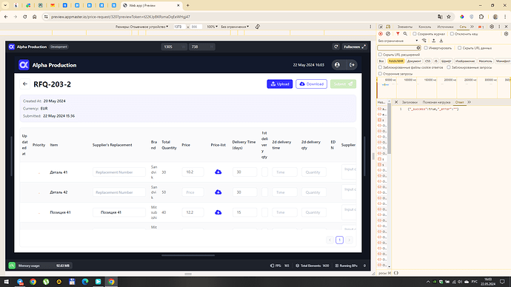The width and height of the screenshot is (511, 287).
Task: Click the back arrow beside RFQ-203-2
Action: click(25, 84)
